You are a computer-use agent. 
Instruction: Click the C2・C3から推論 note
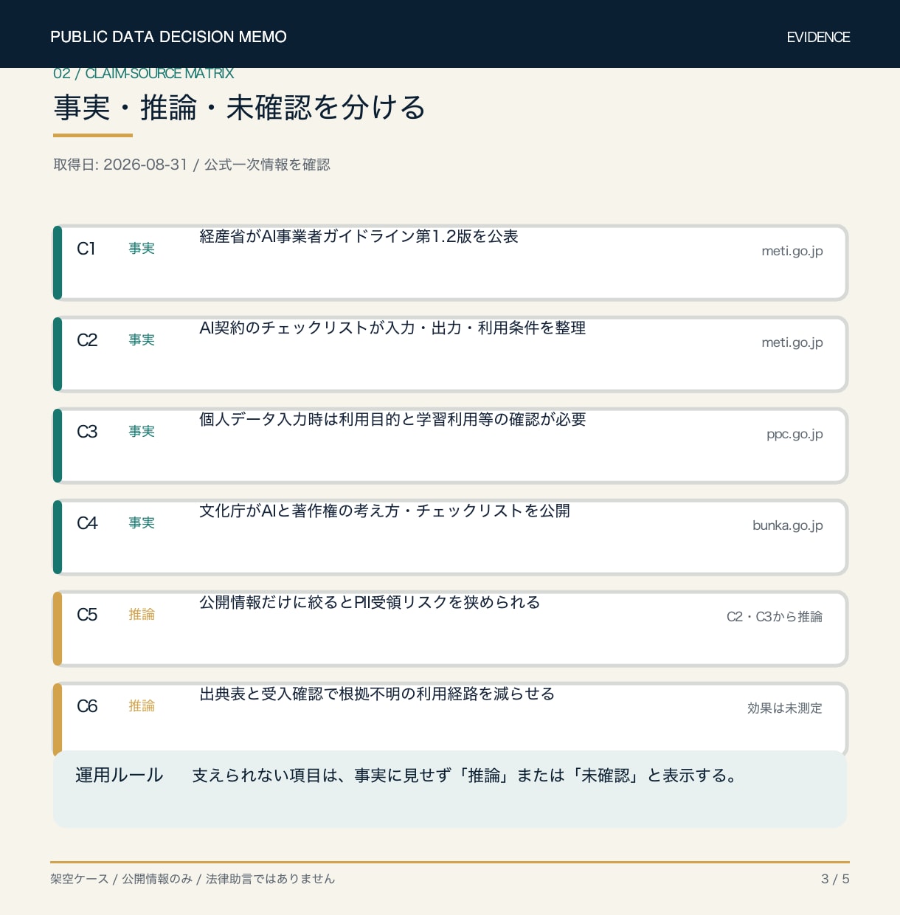click(x=775, y=617)
